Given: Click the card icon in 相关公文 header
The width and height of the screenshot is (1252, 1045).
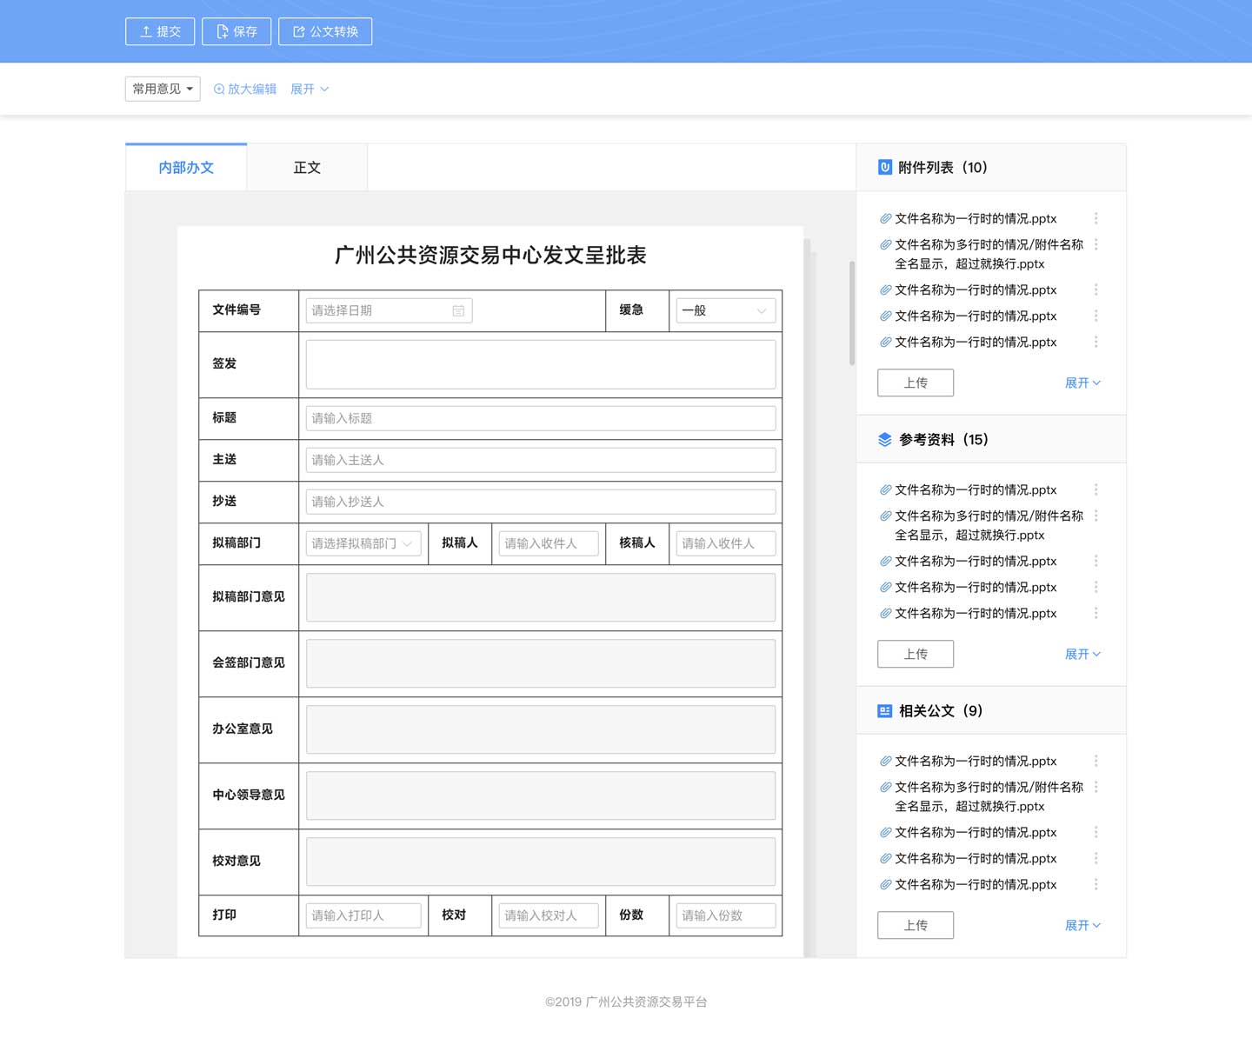Looking at the screenshot, I should [x=883, y=710].
